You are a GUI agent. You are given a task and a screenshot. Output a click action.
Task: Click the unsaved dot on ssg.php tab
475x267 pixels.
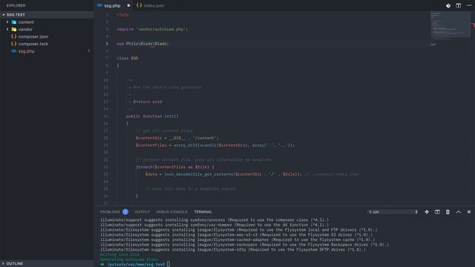(x=128, y=5)
